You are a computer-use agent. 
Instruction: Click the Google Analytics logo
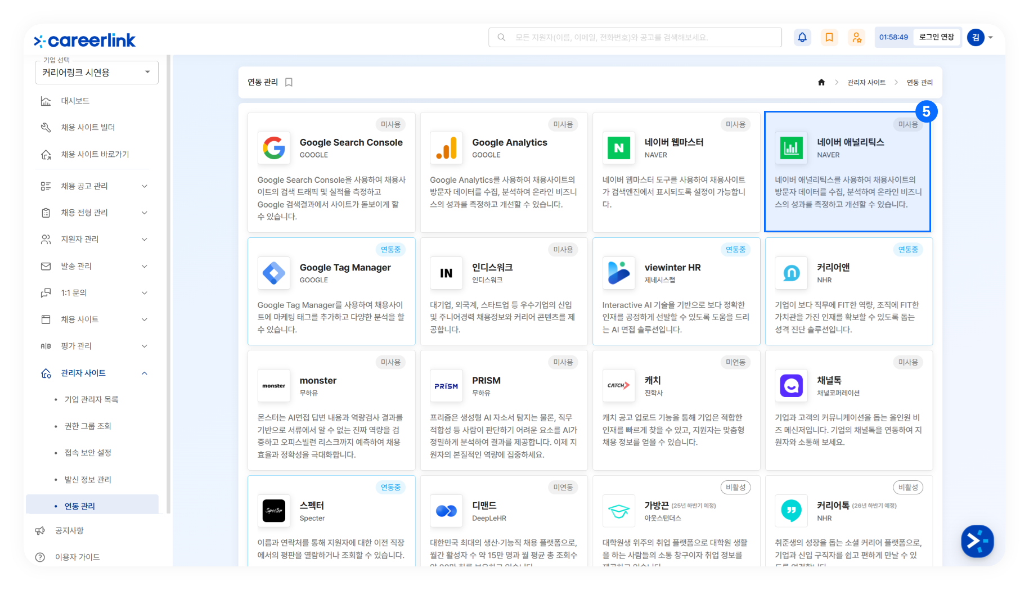[x=446, y=148]
